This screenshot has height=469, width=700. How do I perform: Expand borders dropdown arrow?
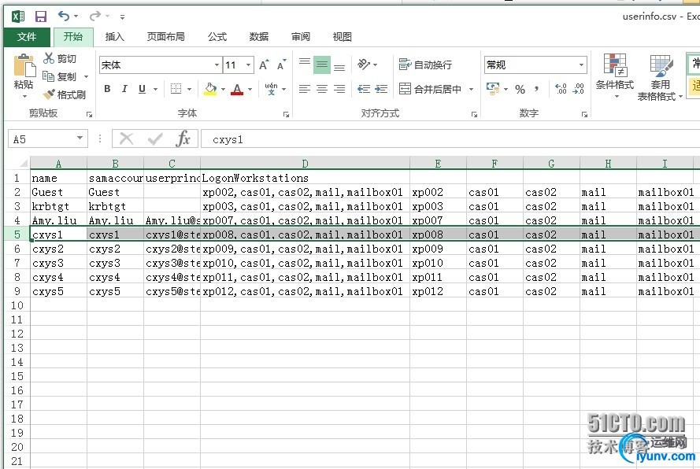click(189, 89)
